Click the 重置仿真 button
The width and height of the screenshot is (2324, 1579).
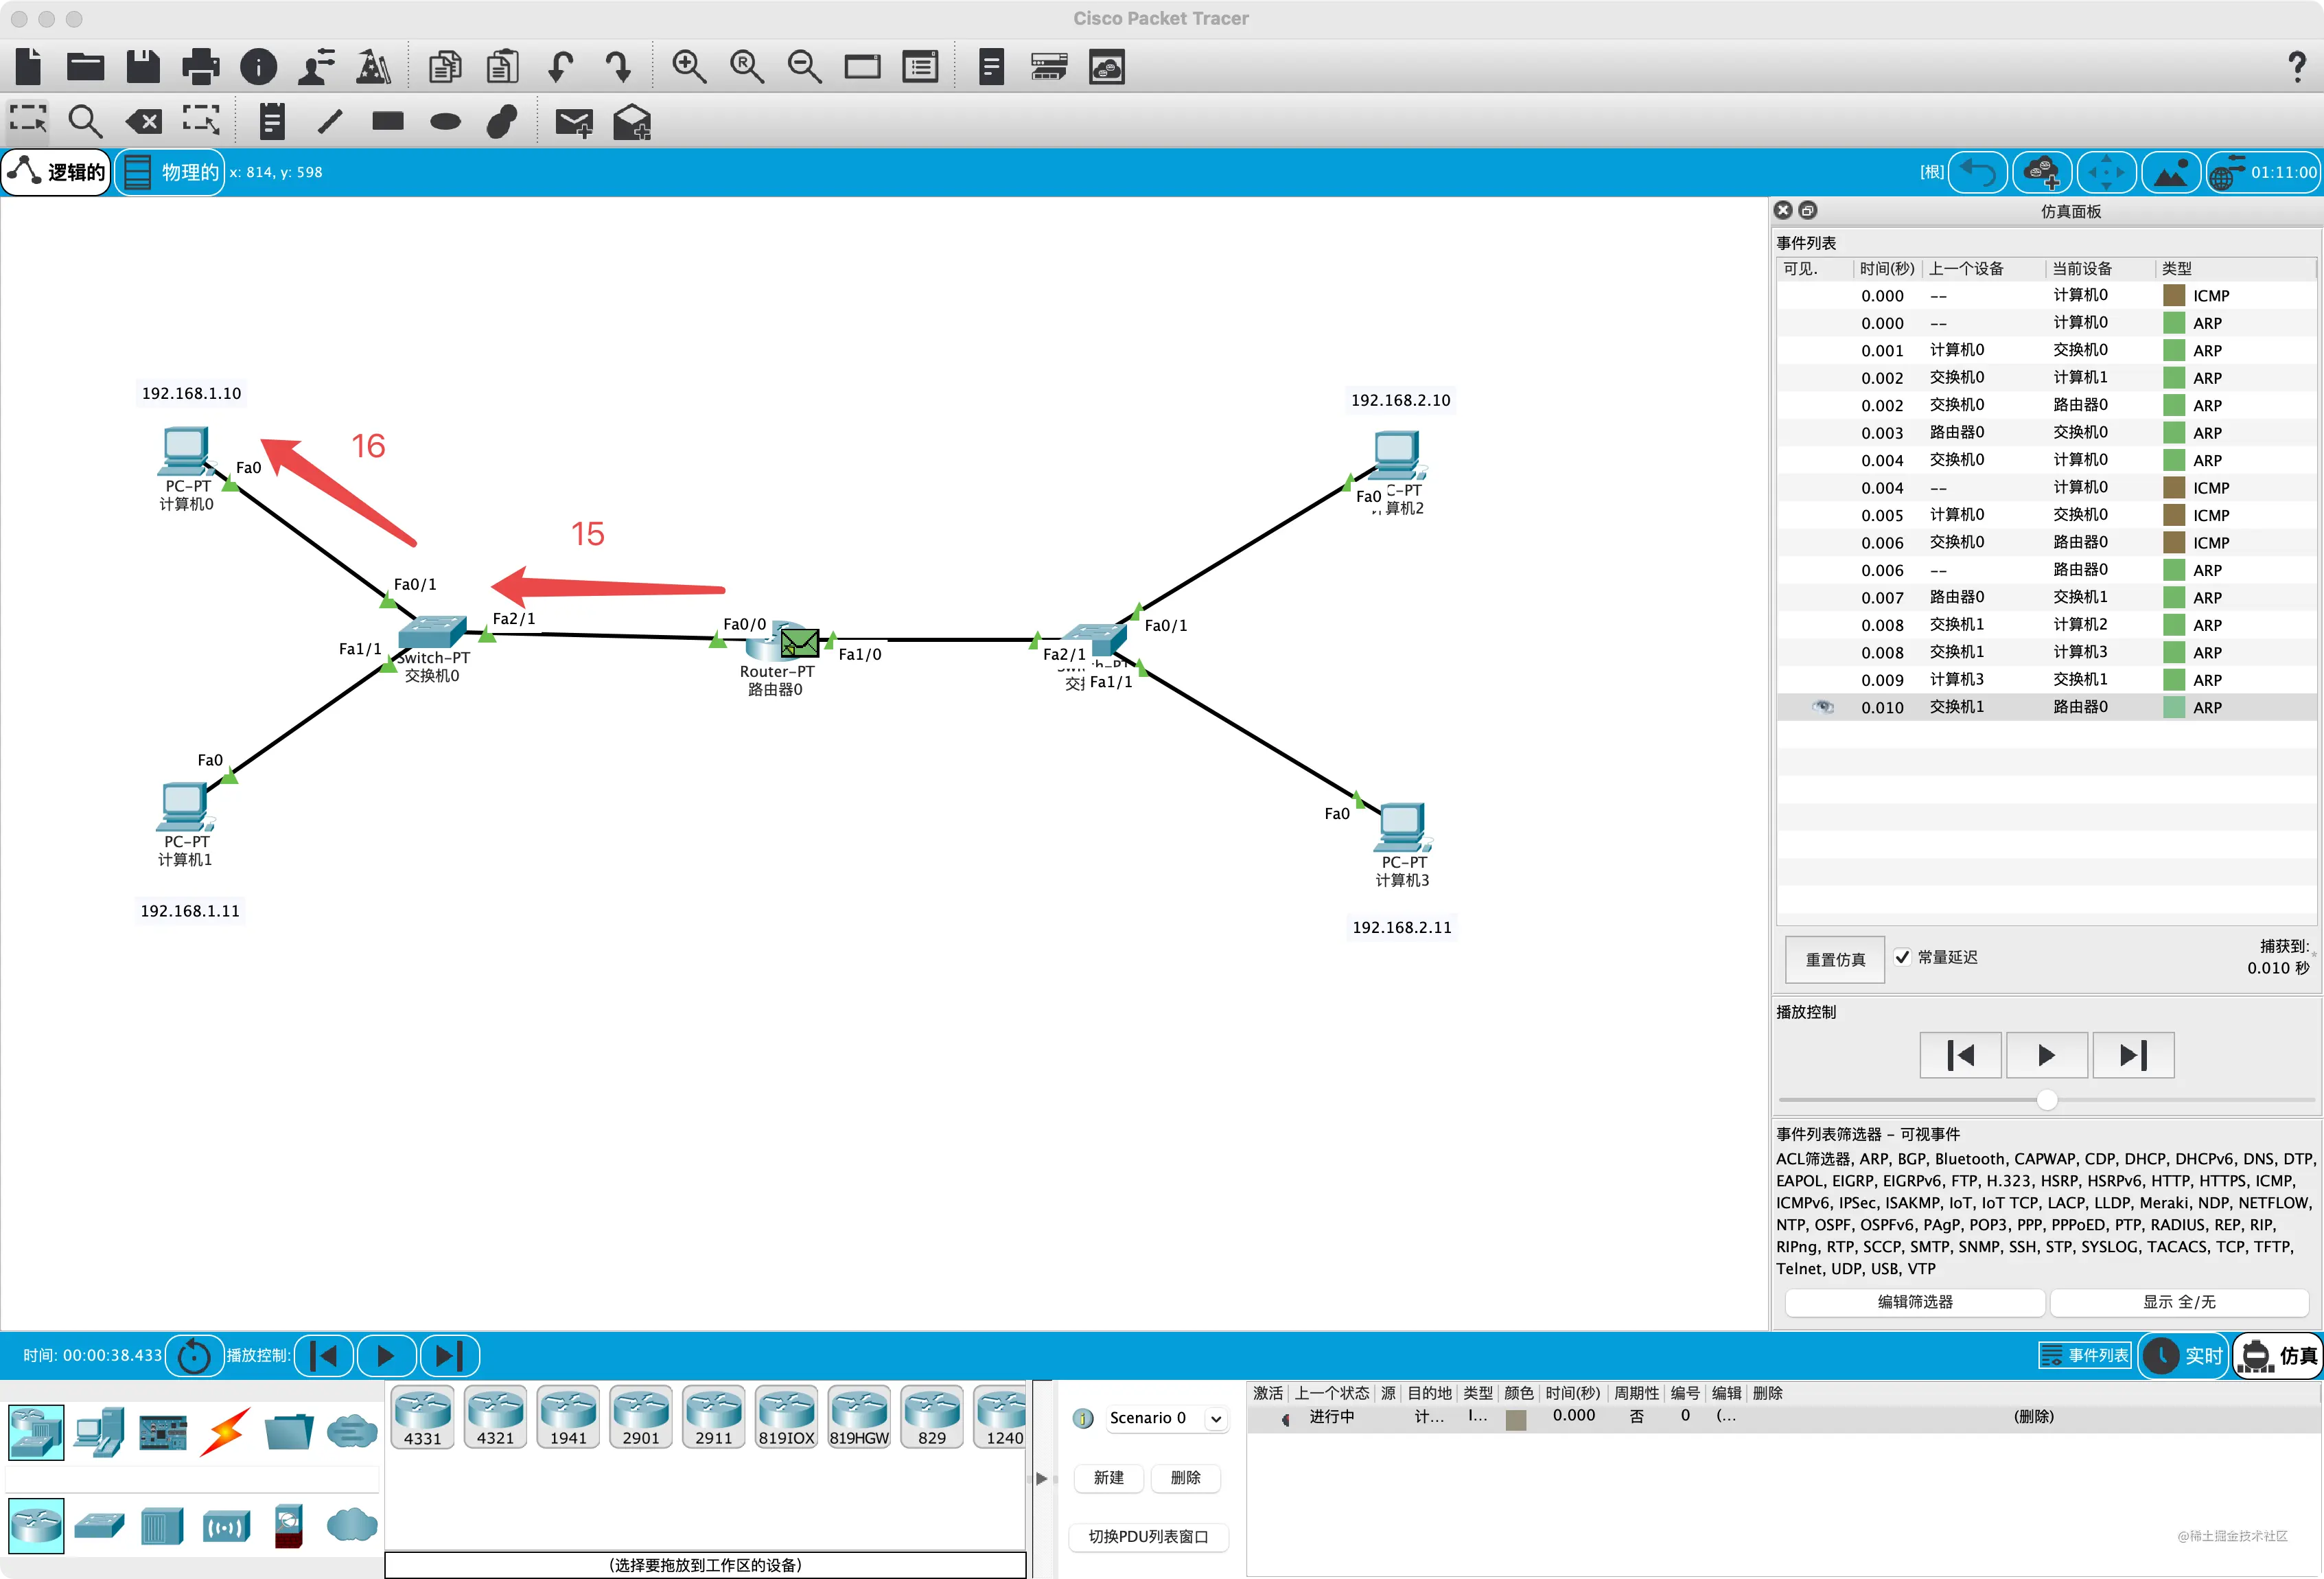point(1835,959)
